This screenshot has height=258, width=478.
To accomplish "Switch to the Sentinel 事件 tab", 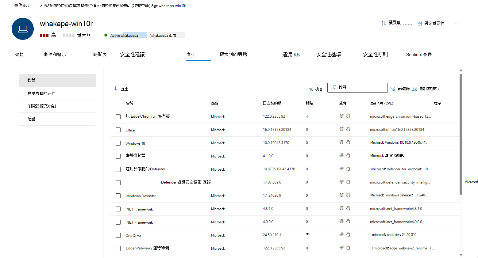I will [x=419, y=55].
